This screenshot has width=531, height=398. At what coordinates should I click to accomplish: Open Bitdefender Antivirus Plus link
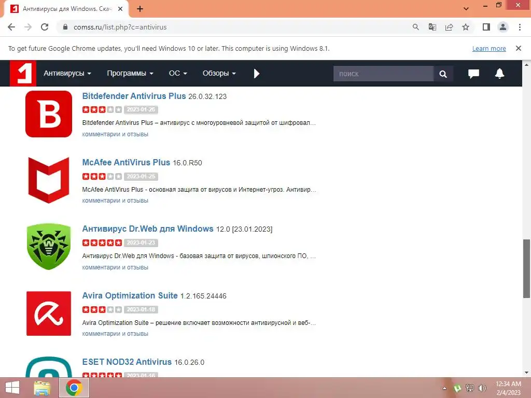point(134,96)
